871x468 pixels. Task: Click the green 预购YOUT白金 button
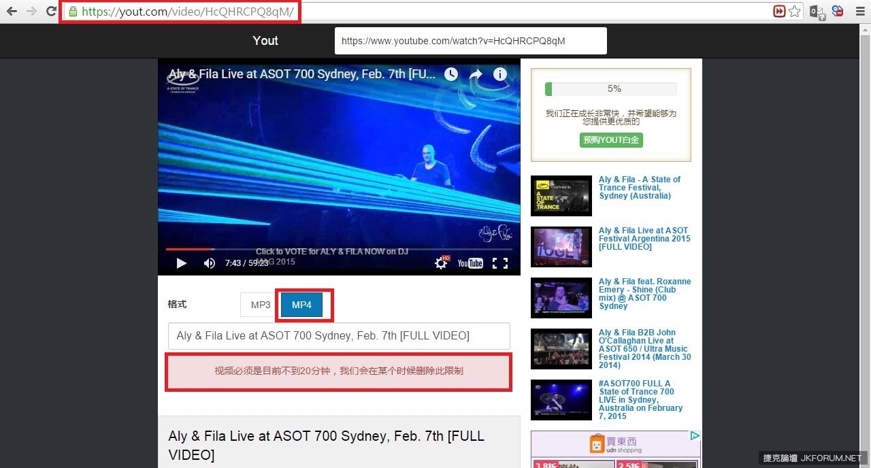[x=611, y=140]
